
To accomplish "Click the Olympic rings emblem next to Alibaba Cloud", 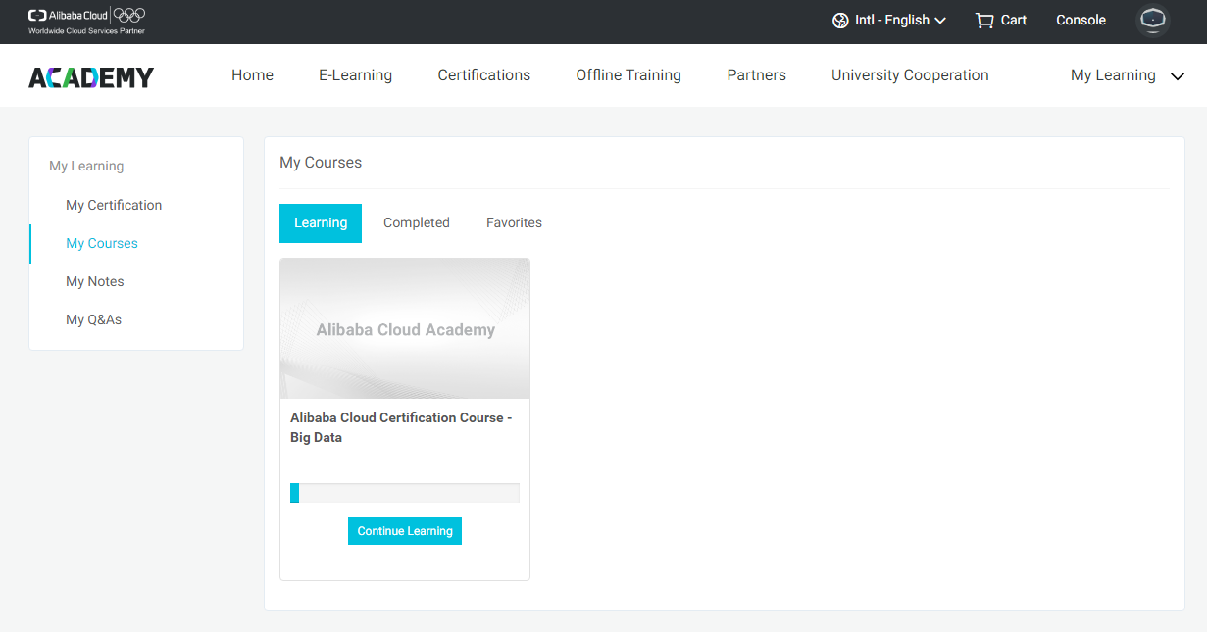I will (127, 14).
